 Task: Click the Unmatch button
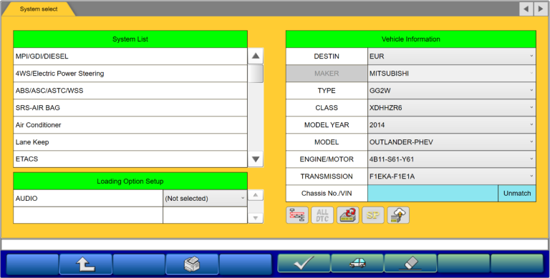click(x=517, y=193)
